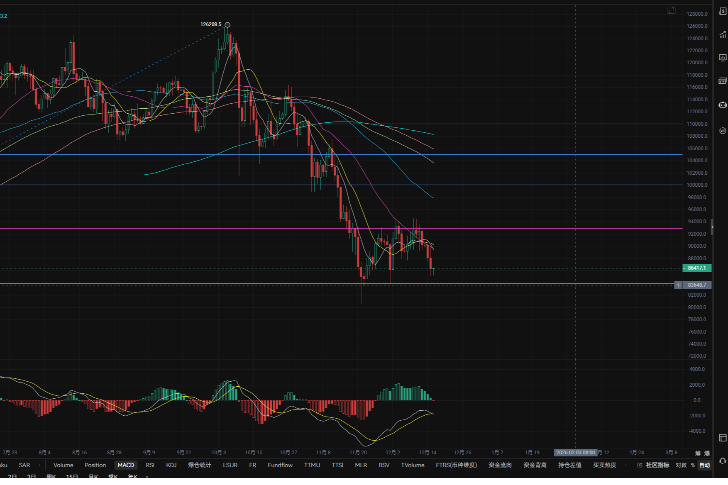Open the customer support headset icon
Screen dimensions: 728x485
click(723, 461)
